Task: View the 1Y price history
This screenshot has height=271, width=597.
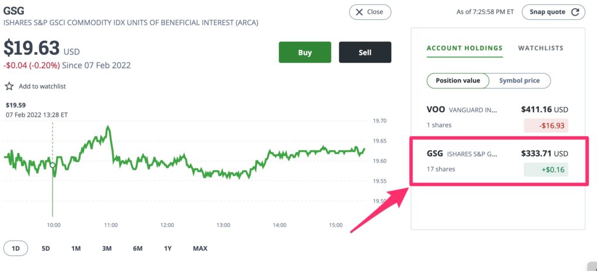Action: (x=168, y=248)
